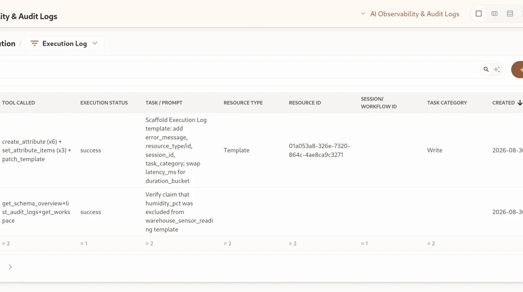Viewport: 523px width, 292px height.
Task: Click the EXECUTION STATUS column header
Action: tap(104, 103)
